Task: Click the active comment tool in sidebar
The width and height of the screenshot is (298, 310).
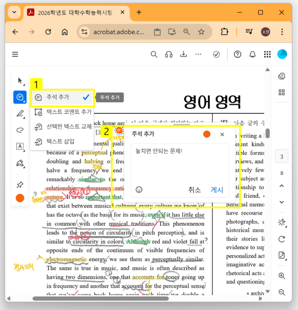Action: [20, 97]
